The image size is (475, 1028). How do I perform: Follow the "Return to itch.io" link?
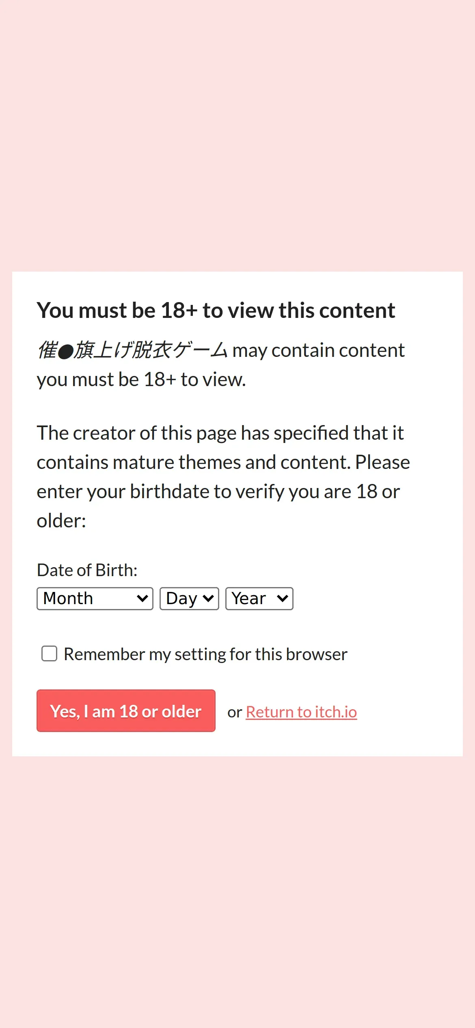click(301, 712)
